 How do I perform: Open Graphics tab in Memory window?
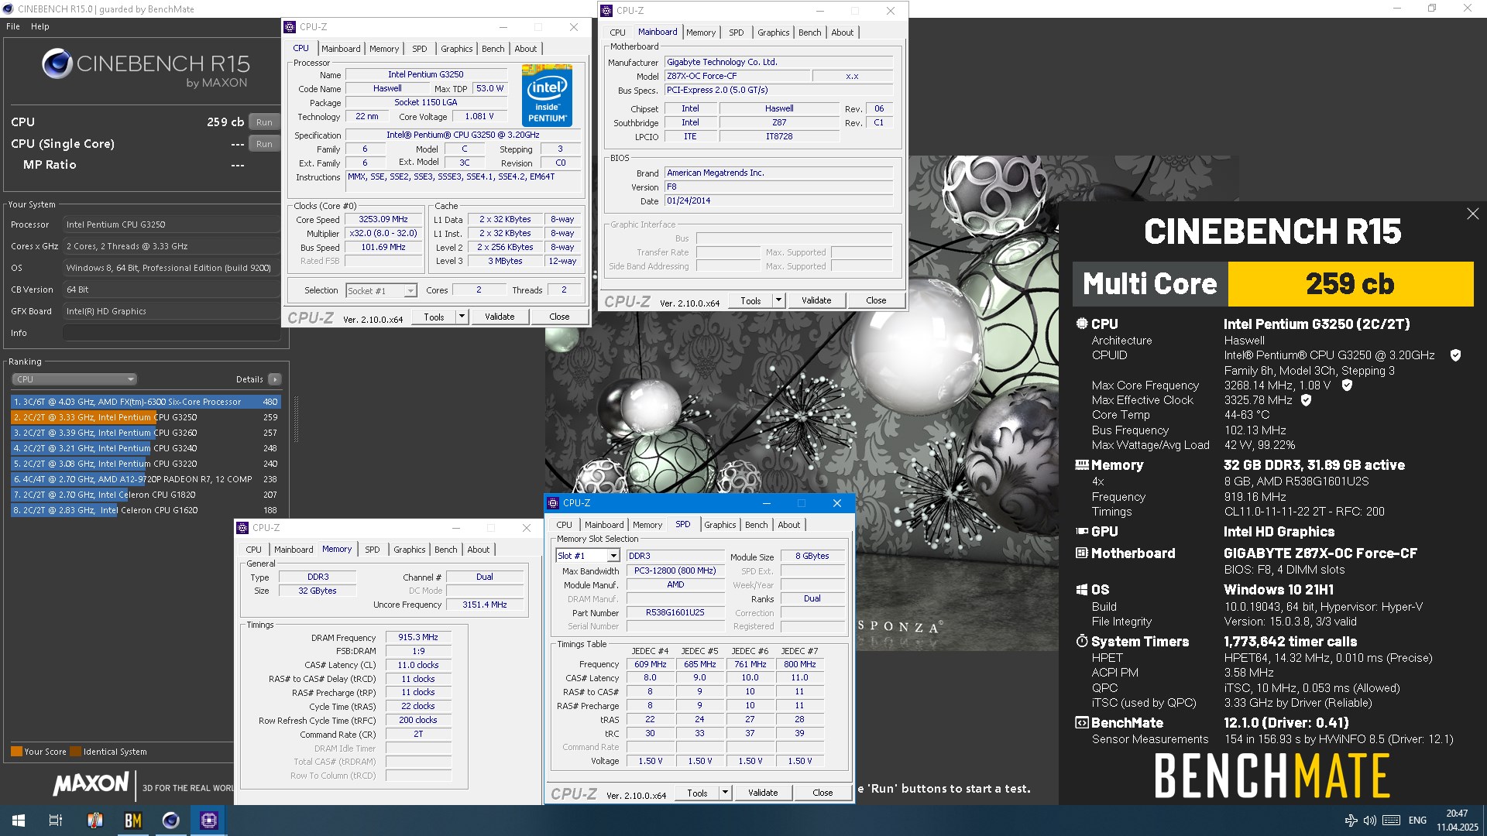tap(410, 550)
